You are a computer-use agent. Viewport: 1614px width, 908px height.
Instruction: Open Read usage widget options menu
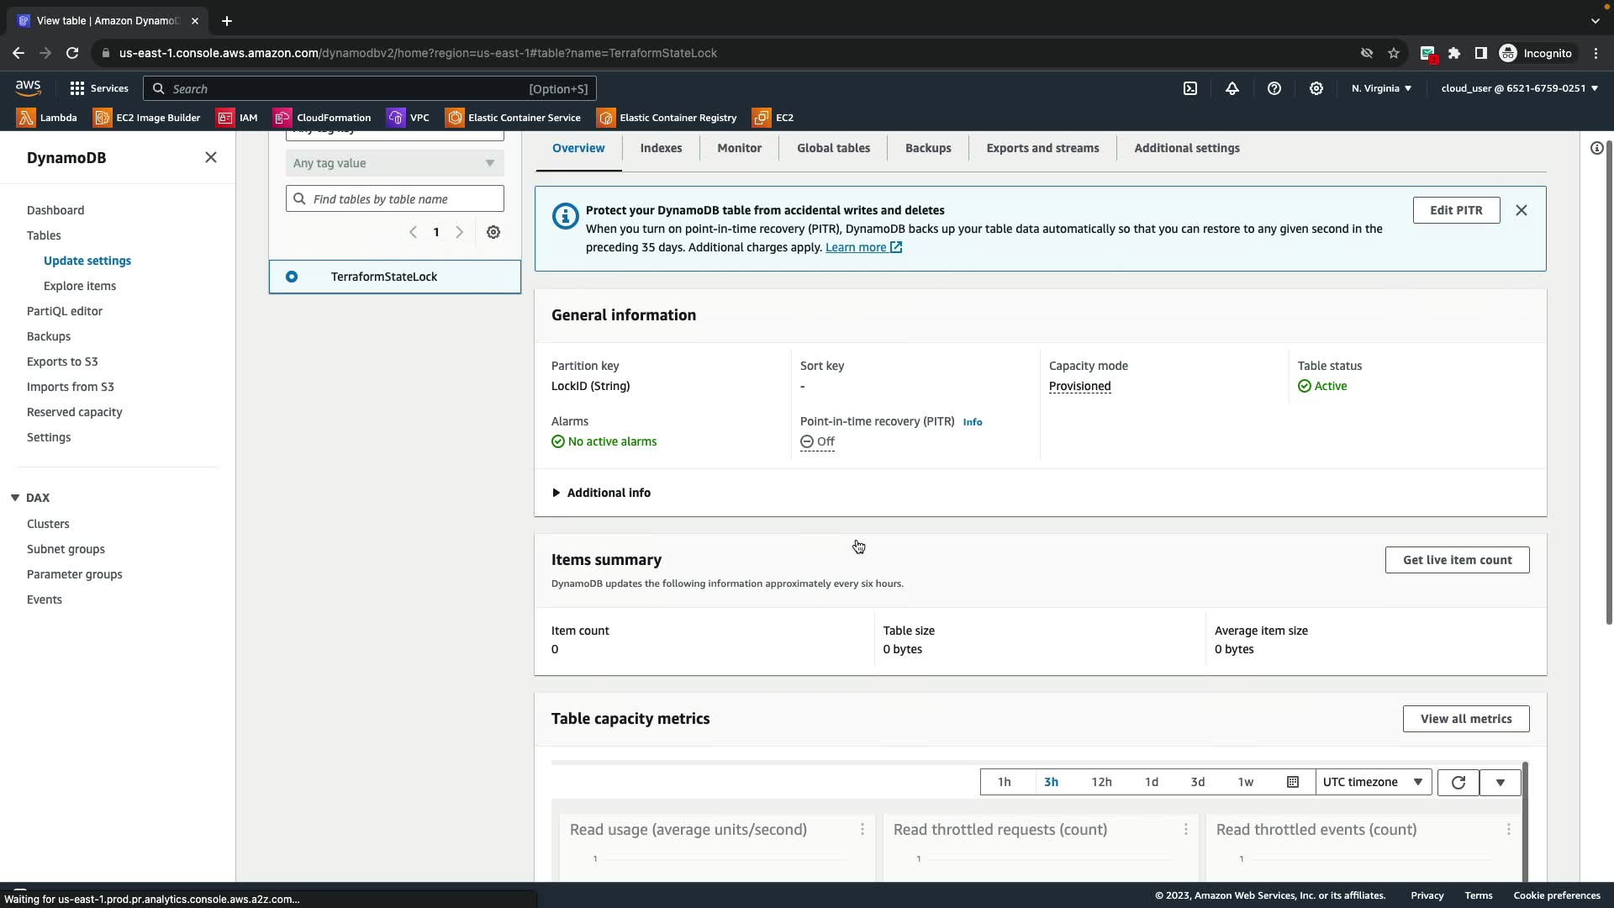[x=862, y=830]
